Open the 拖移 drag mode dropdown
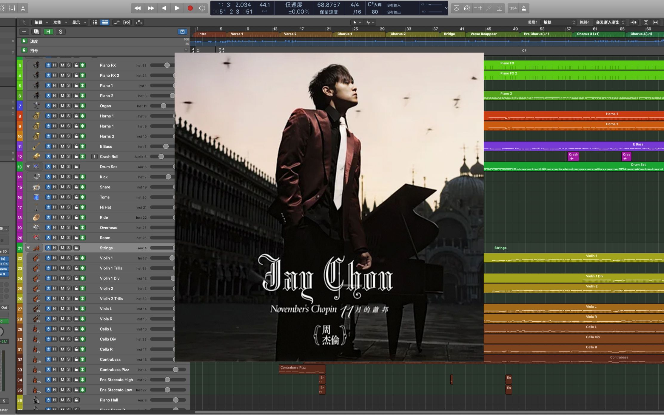This screenshot has height=415, width=664. (610, 22)
